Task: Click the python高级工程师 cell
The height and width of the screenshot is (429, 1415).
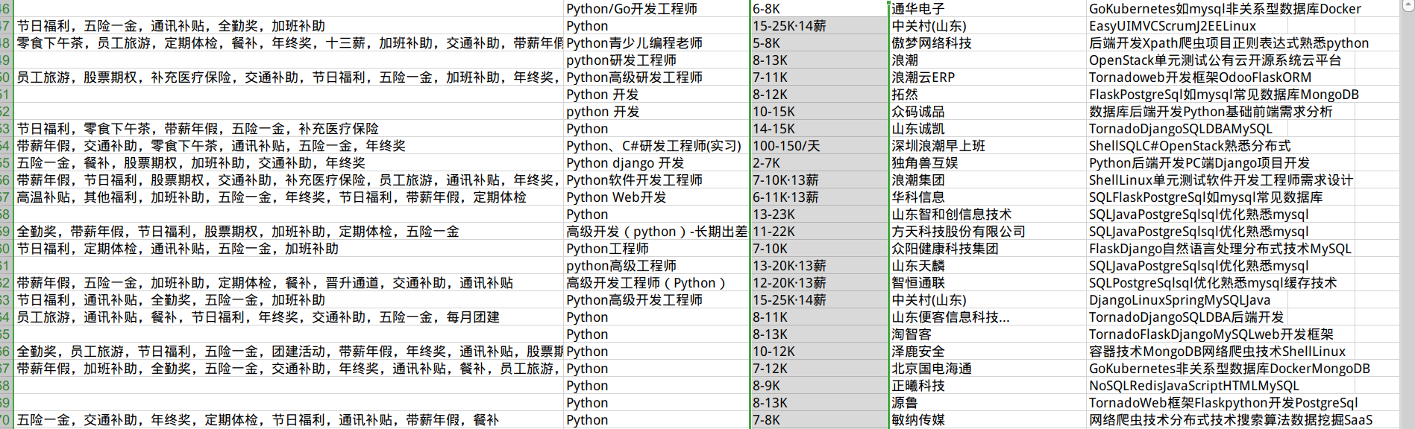Action: [656, 266]
